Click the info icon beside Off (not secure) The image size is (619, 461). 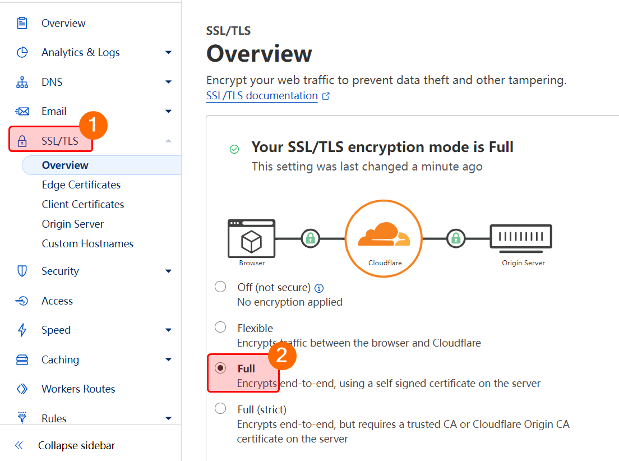pos(319,288)
